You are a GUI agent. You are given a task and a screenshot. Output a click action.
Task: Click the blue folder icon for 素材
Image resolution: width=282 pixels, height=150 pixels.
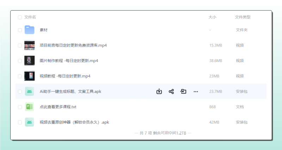pyautogui.click(x=30, y=30)
